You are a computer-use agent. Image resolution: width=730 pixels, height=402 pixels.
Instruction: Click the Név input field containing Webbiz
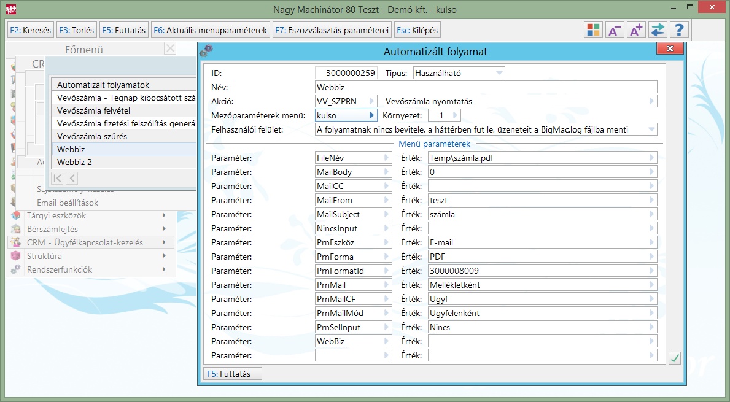click(x=485, y=87)
